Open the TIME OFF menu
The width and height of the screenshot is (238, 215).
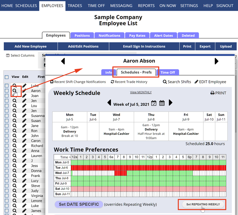[96, 6]
